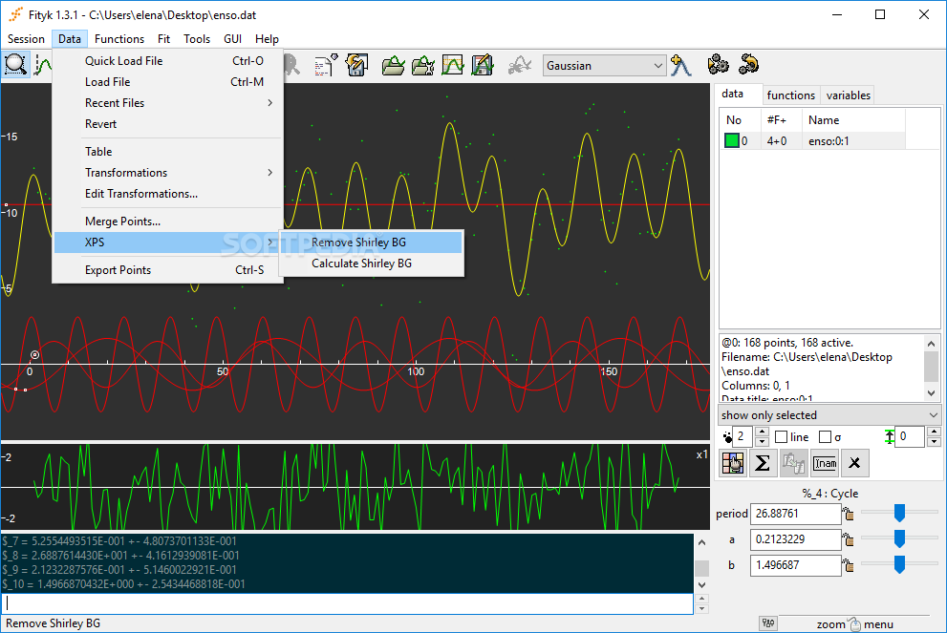Click the mouse icon between zoom and menu
Viewport: 947px width, 633px height.
854,624
